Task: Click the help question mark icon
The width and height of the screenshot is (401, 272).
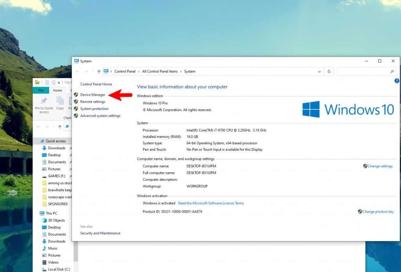Action: point(397,81)
